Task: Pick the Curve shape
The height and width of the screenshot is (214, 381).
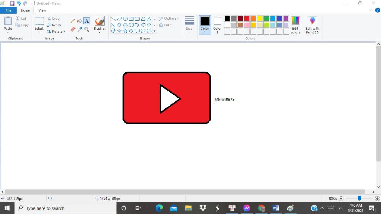Action: point(119,19)
